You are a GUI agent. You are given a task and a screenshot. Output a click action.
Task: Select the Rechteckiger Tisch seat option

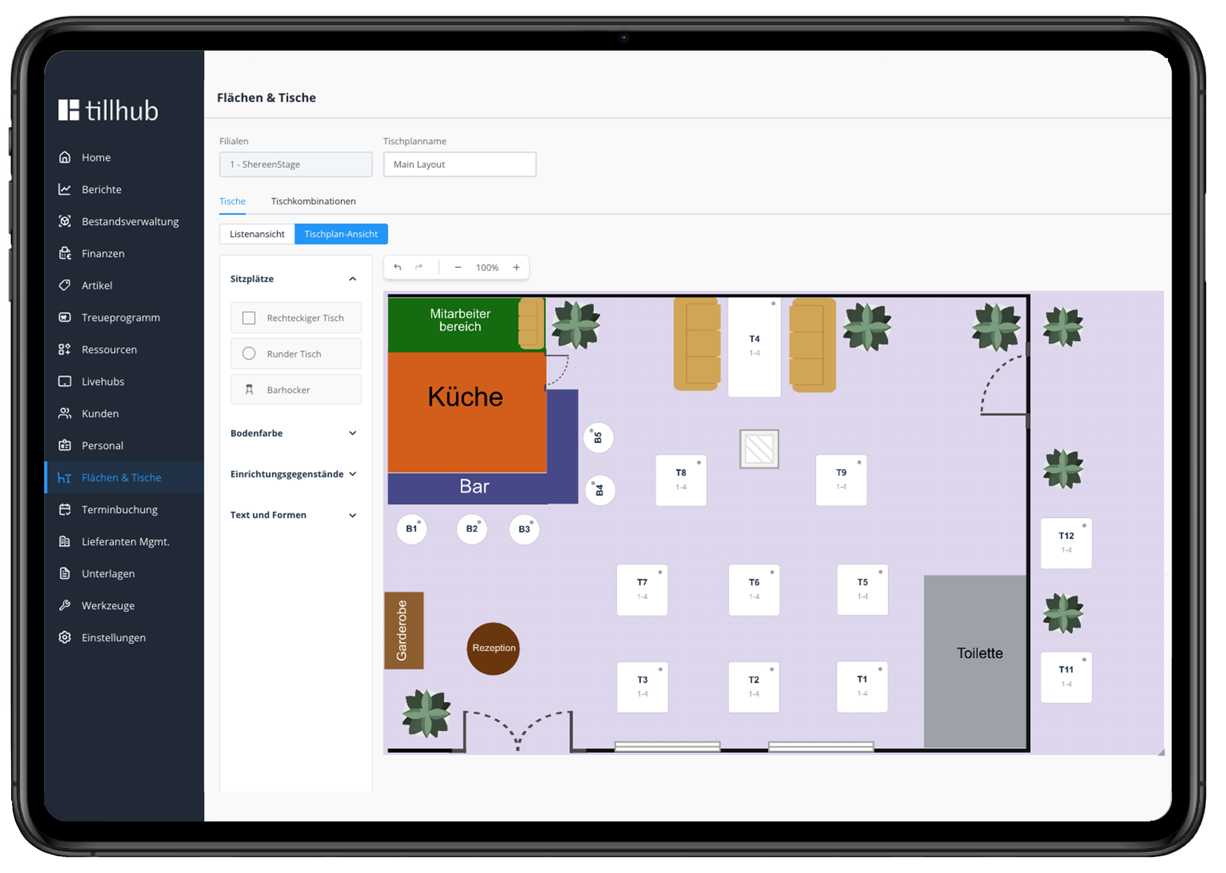tap(296, 318)
